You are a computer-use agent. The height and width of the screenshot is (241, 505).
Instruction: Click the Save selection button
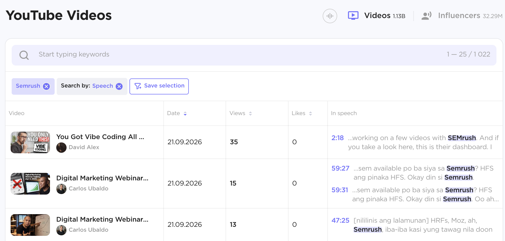click(x=159, y=86)
